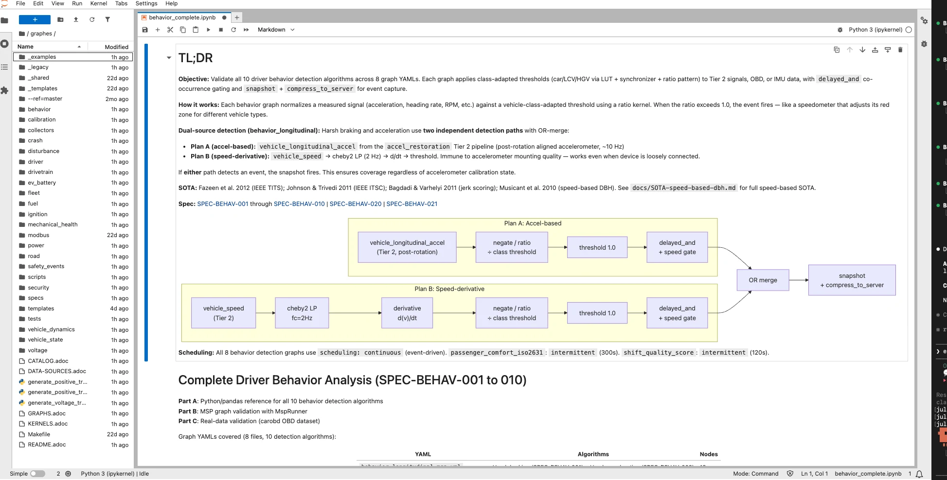Open the File Browser sidebar tab

point(4,20)
